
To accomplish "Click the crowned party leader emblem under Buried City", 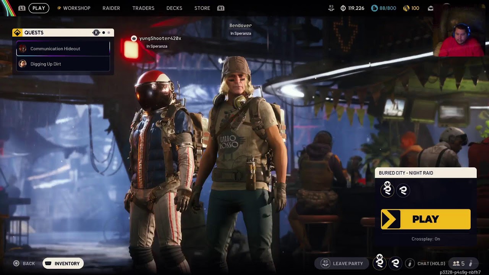I will coord(387,189).
